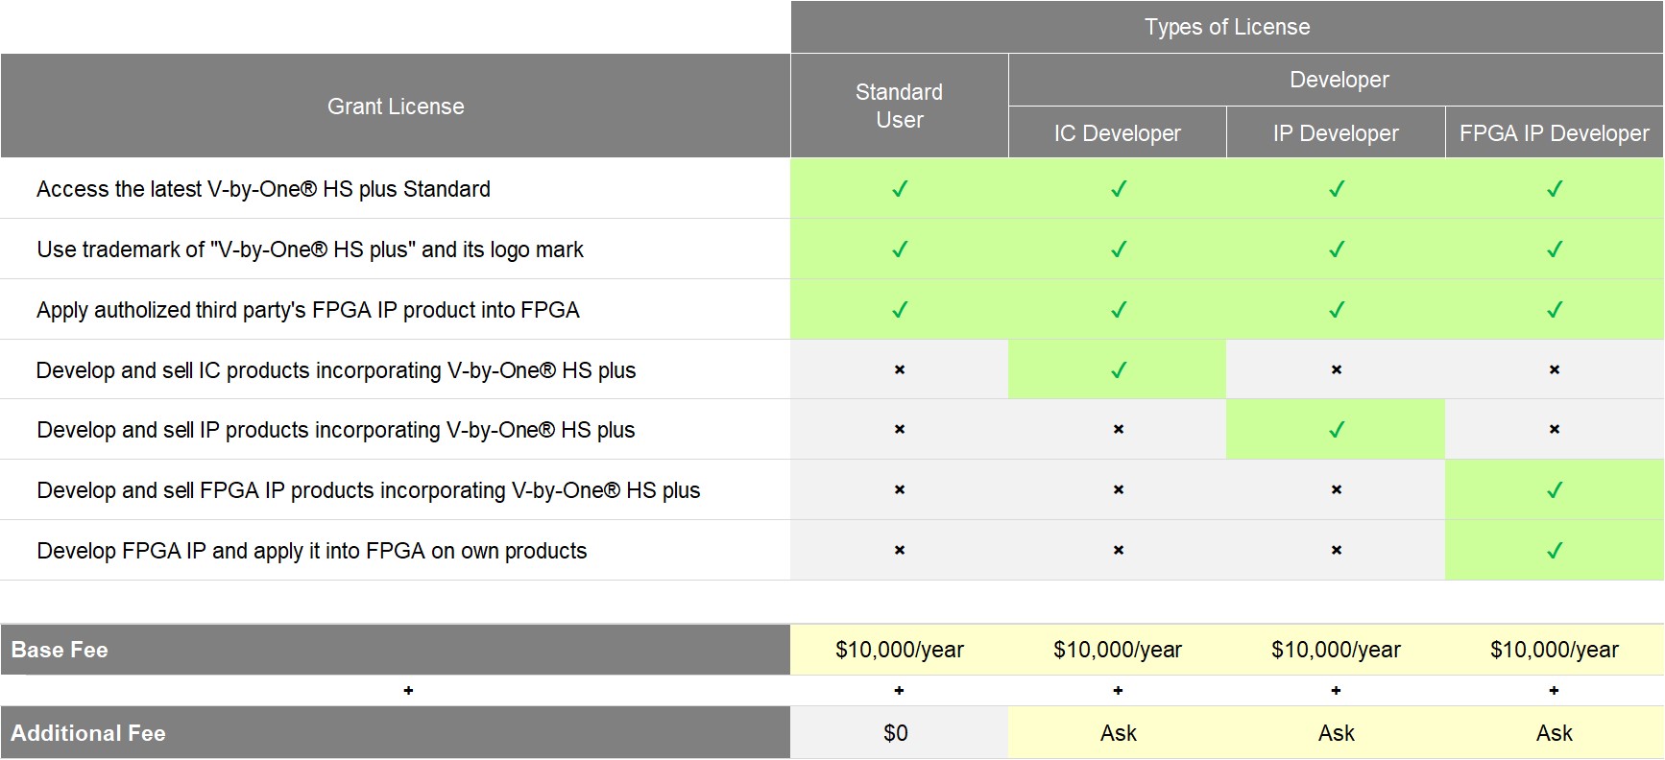Viewport: 1665px width, 760px height.
Task: Click Standard User base fee '$10,000/year'
Action: tap(900, 650)
